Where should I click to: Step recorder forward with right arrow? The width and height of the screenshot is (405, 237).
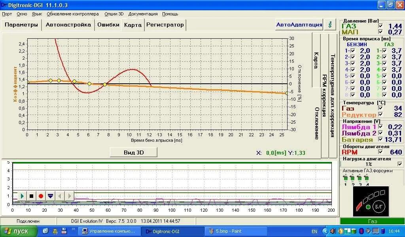point(69,196)
